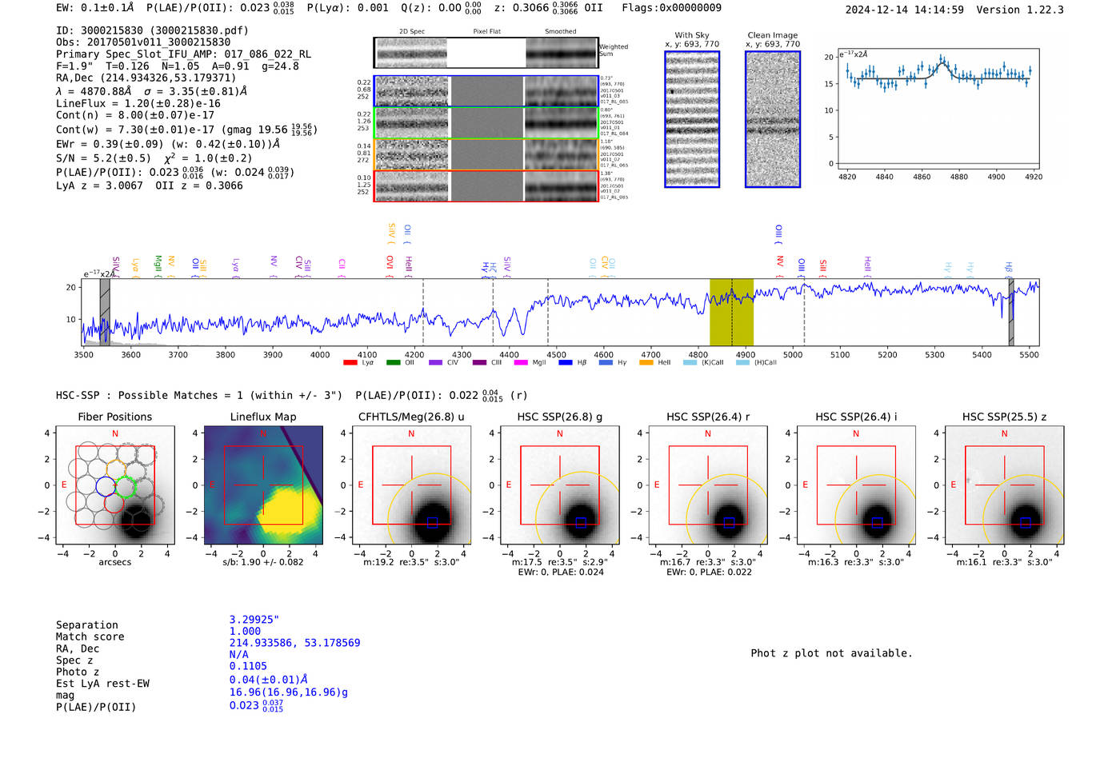Select the magenta MgII legend marker
The width and height of the screenshot is (1120, 762).
[521, 363]
